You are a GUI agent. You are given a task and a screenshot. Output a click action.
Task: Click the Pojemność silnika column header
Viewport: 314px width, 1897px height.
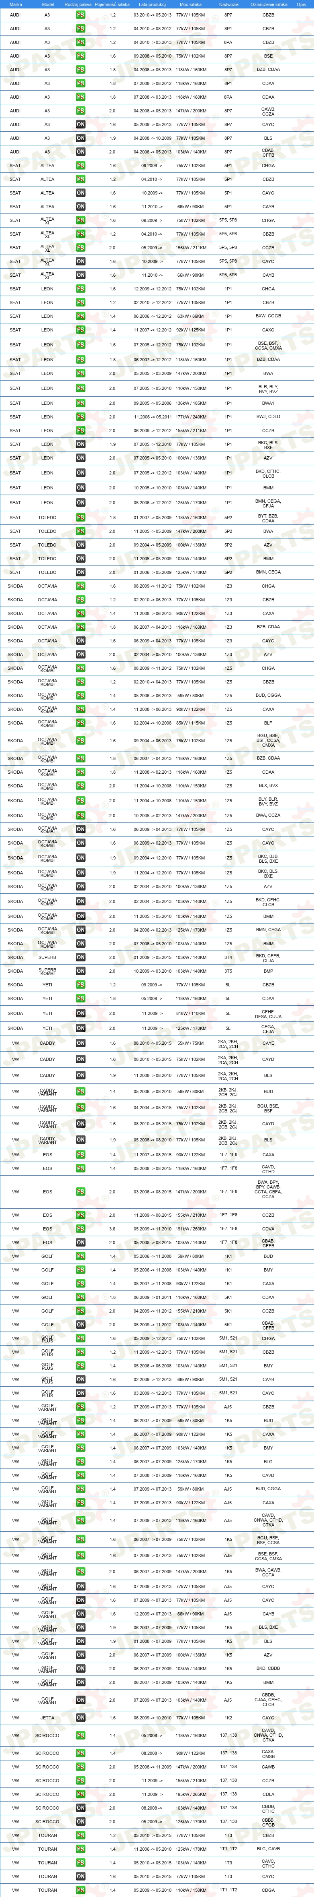point(112,4)
